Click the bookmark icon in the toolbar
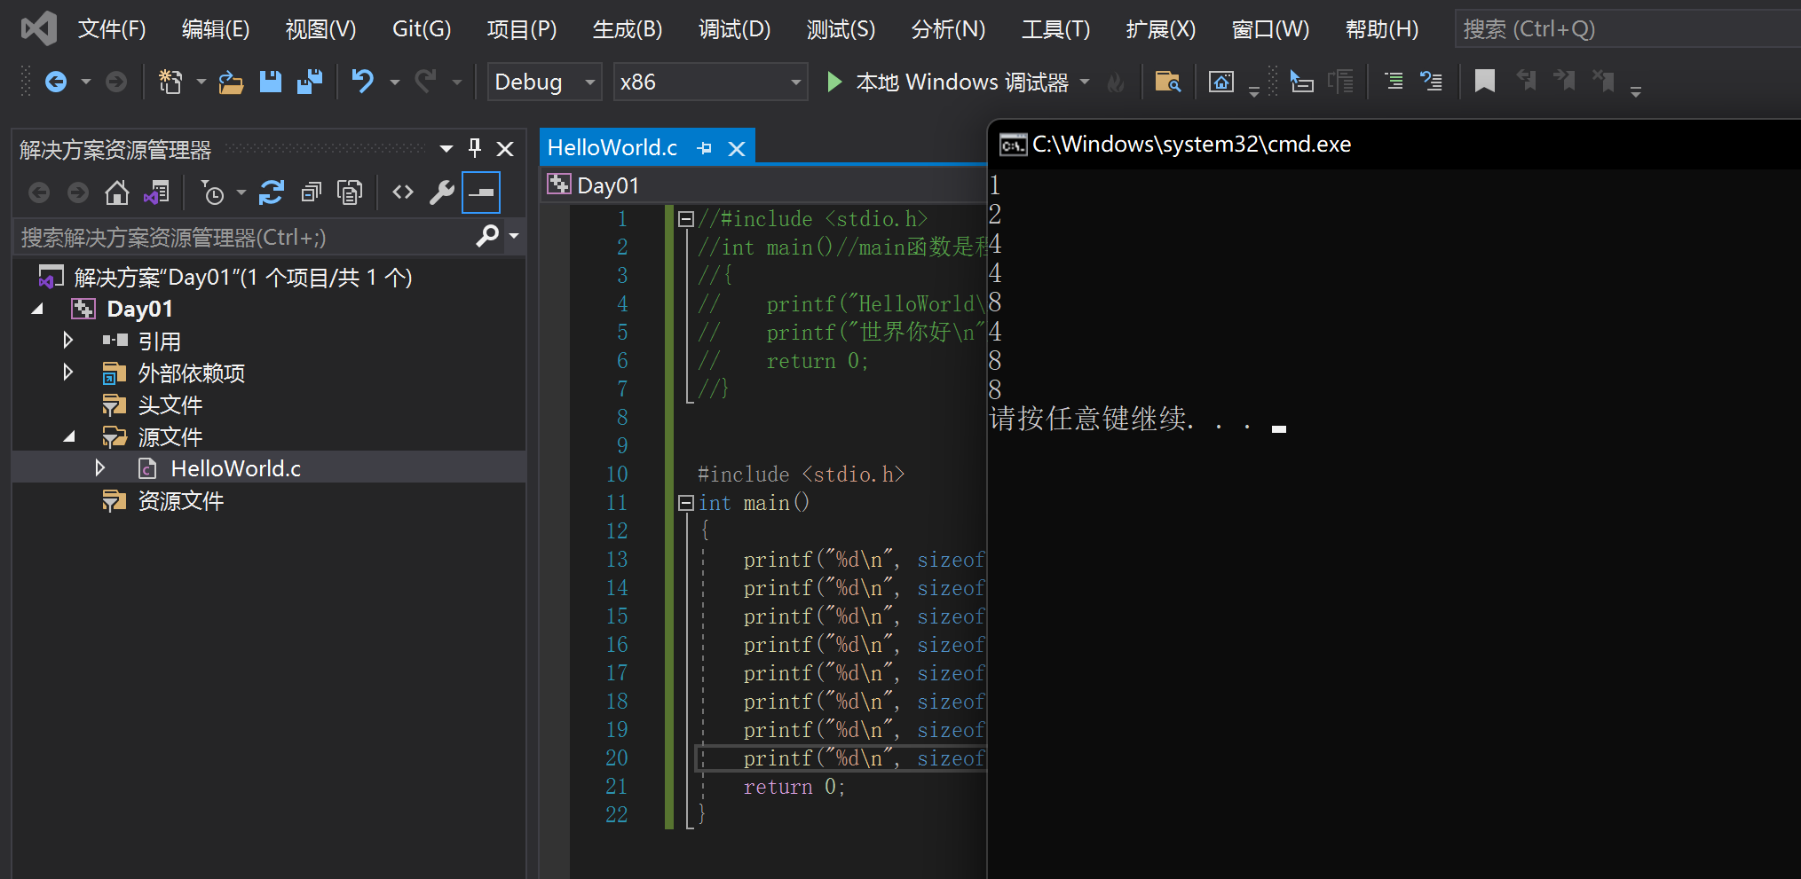1801x879 pixels. point(1484,82)
